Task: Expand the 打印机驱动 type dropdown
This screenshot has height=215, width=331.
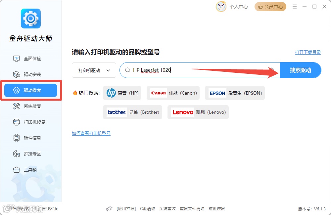Action: (x=94, y=70)
